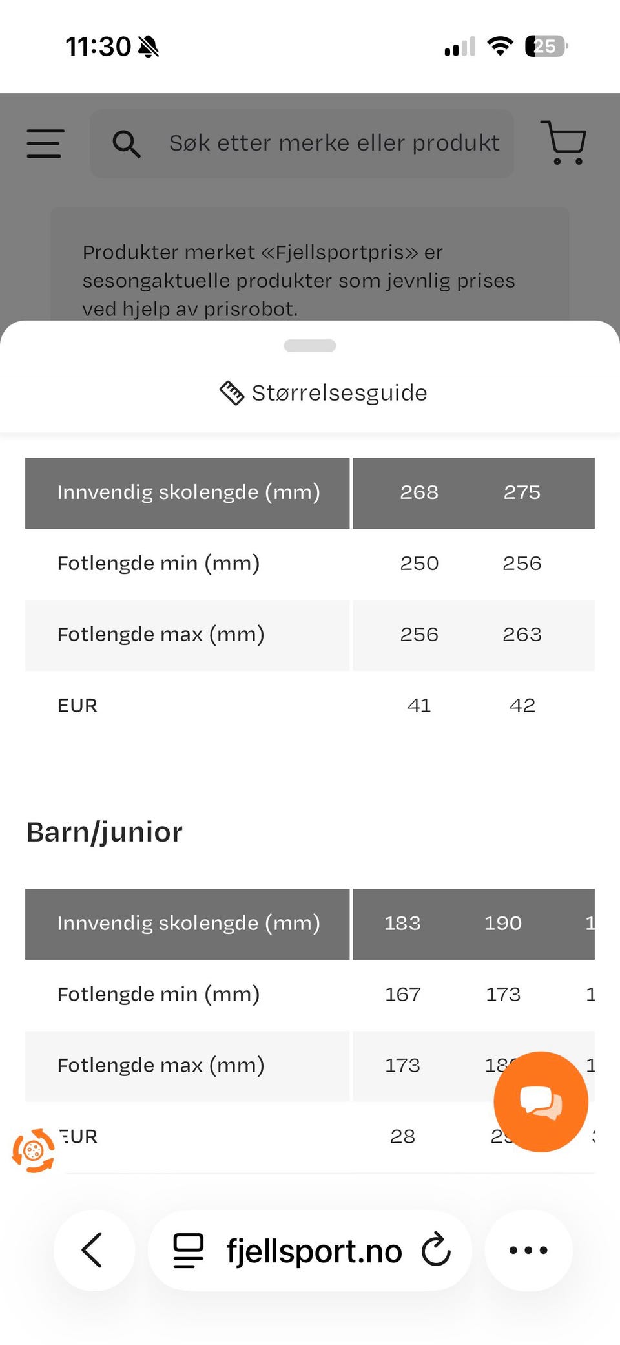Tap the page menu icon in the address bar
The height and width of the screenshot is (1345, 620).
click(x=188, y=1250)
